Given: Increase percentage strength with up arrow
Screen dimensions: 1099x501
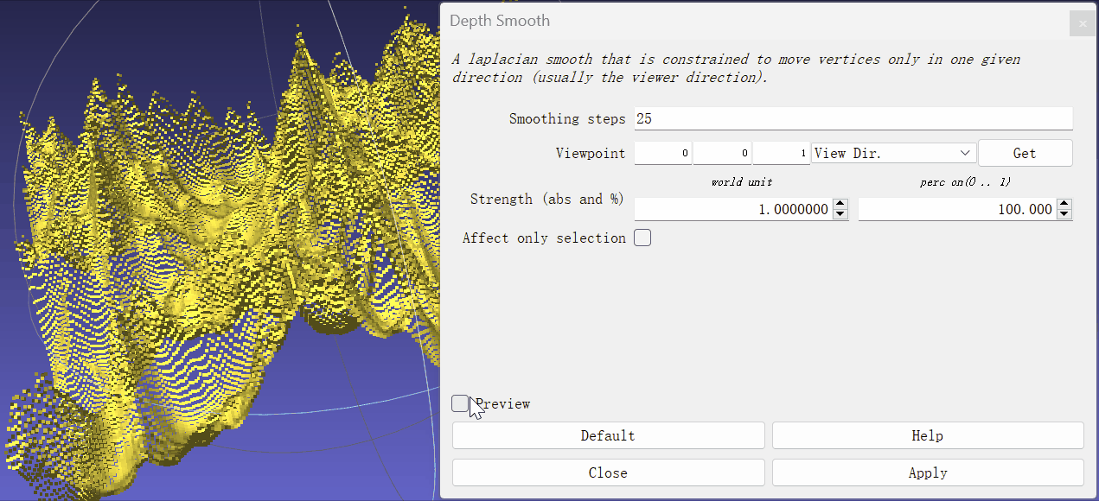Looking at the screenshot, I should [x=1064, y=205].
